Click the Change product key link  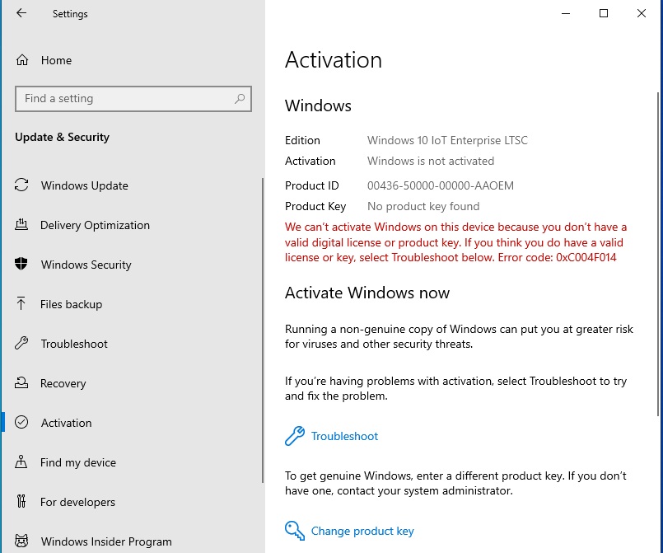tap(362, 531)
